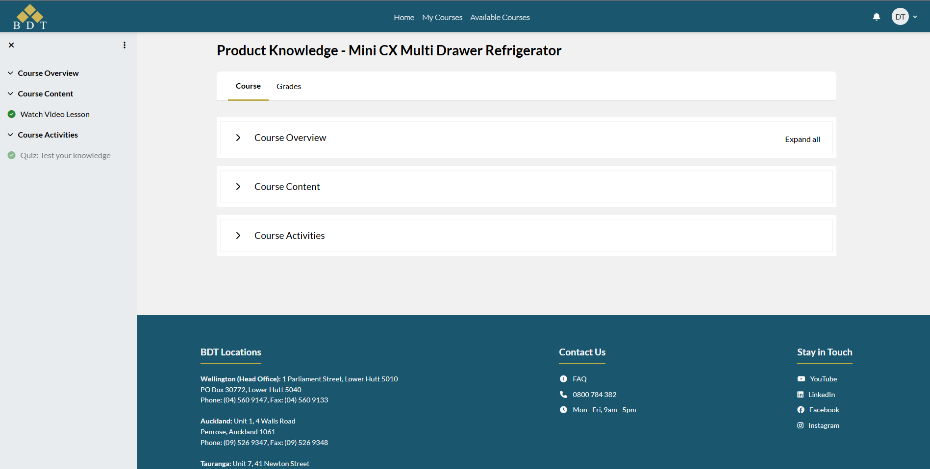Click the LinkedIn icon in footer

pyautogui.click(x=800, y=395)
